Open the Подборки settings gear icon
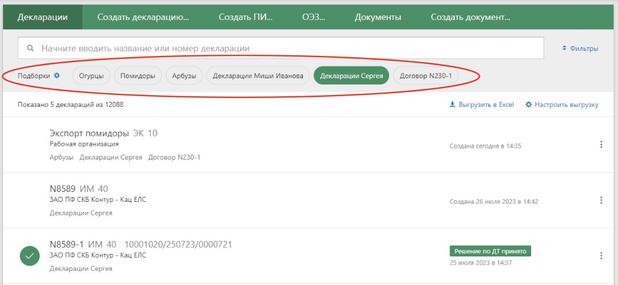 [56, 76]
